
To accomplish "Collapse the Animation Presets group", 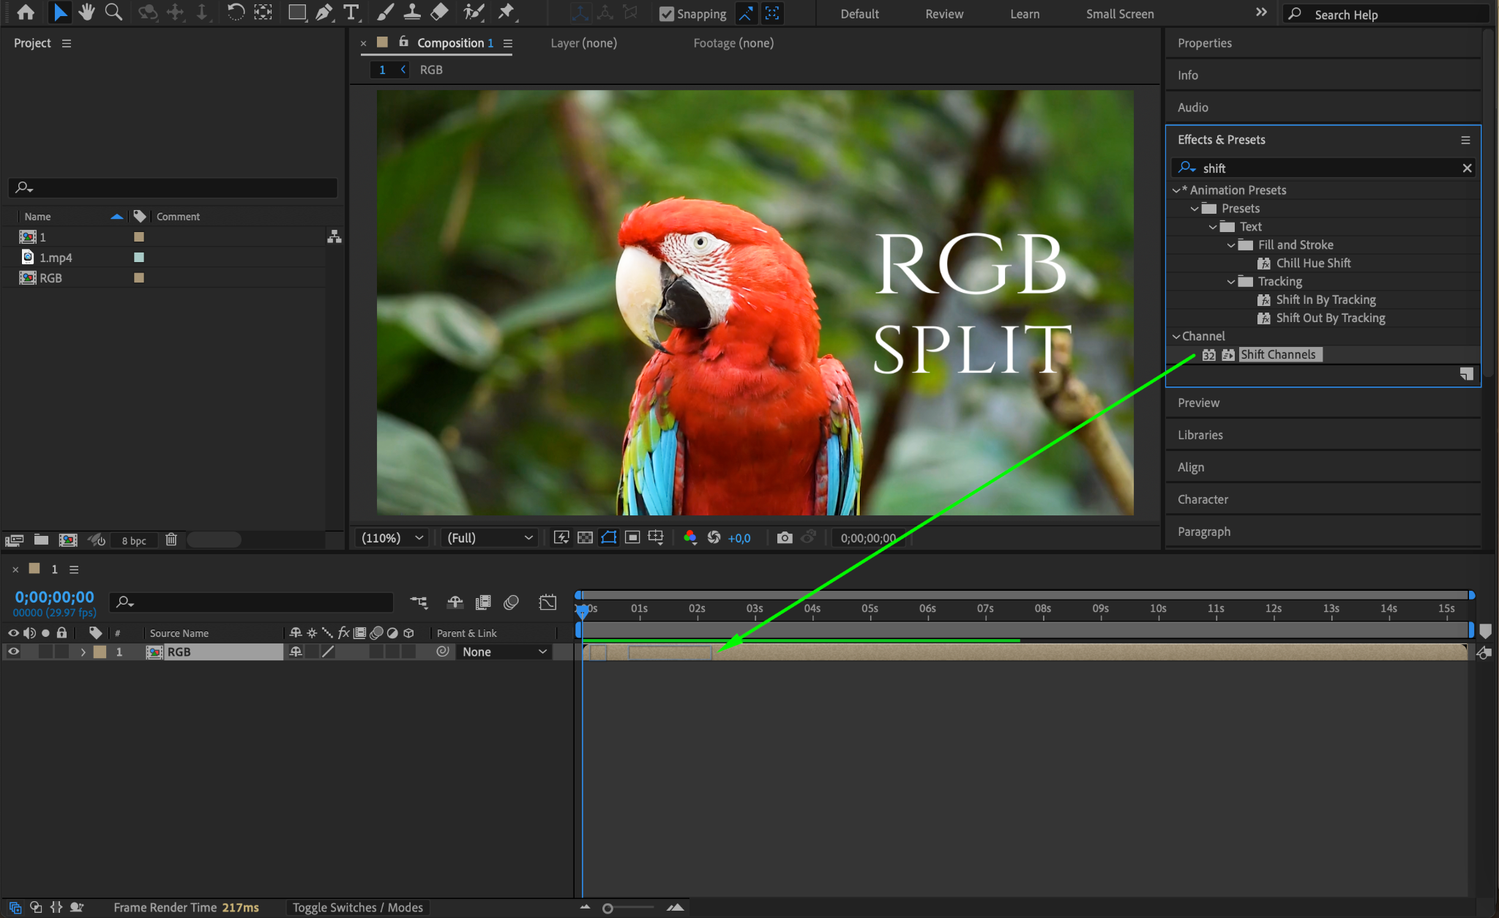I will [1176, 190].
